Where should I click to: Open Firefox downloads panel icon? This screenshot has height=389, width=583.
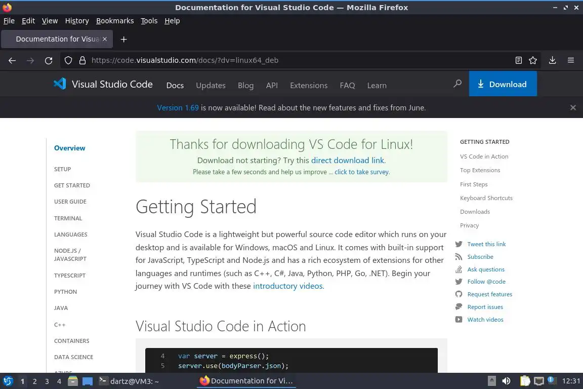(x=553, y=60)
